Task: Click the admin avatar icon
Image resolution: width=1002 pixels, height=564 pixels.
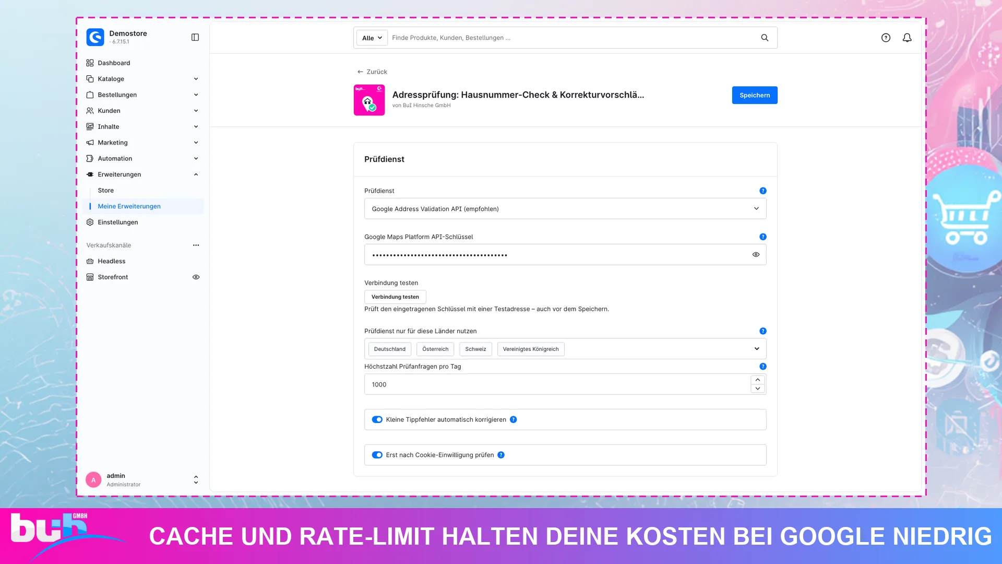Action: tap(93, 479)
